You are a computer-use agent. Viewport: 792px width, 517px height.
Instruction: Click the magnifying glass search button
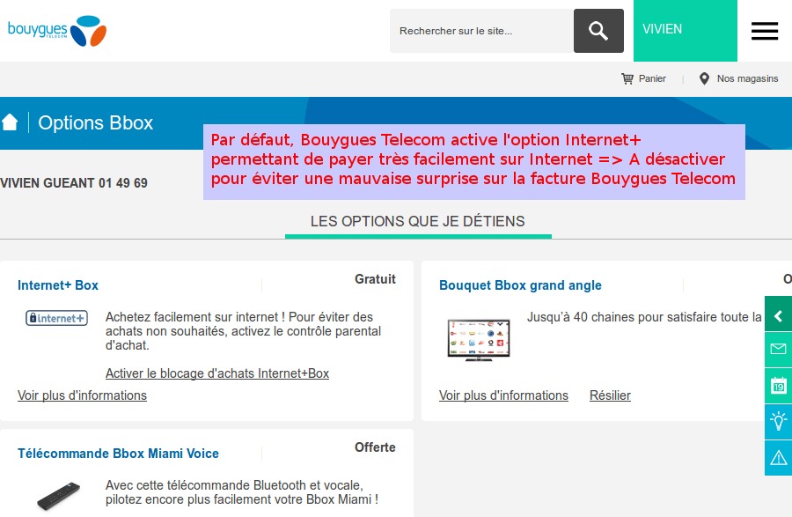click(x=598, y=30)
